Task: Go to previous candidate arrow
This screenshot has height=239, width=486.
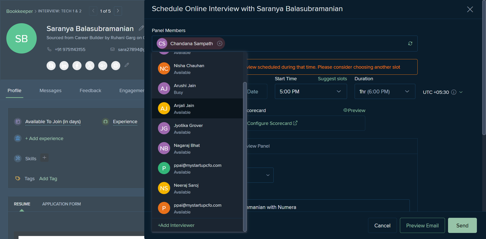Action: tap(93, 11)
